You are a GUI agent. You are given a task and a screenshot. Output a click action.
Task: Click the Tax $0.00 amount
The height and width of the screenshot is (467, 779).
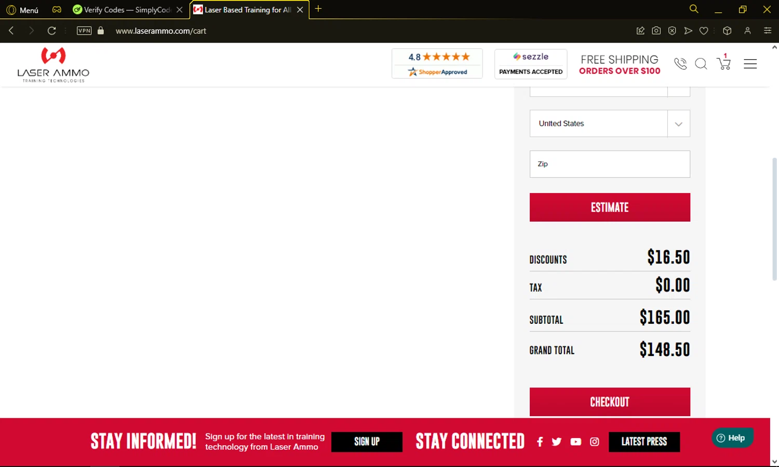[673, 285]
